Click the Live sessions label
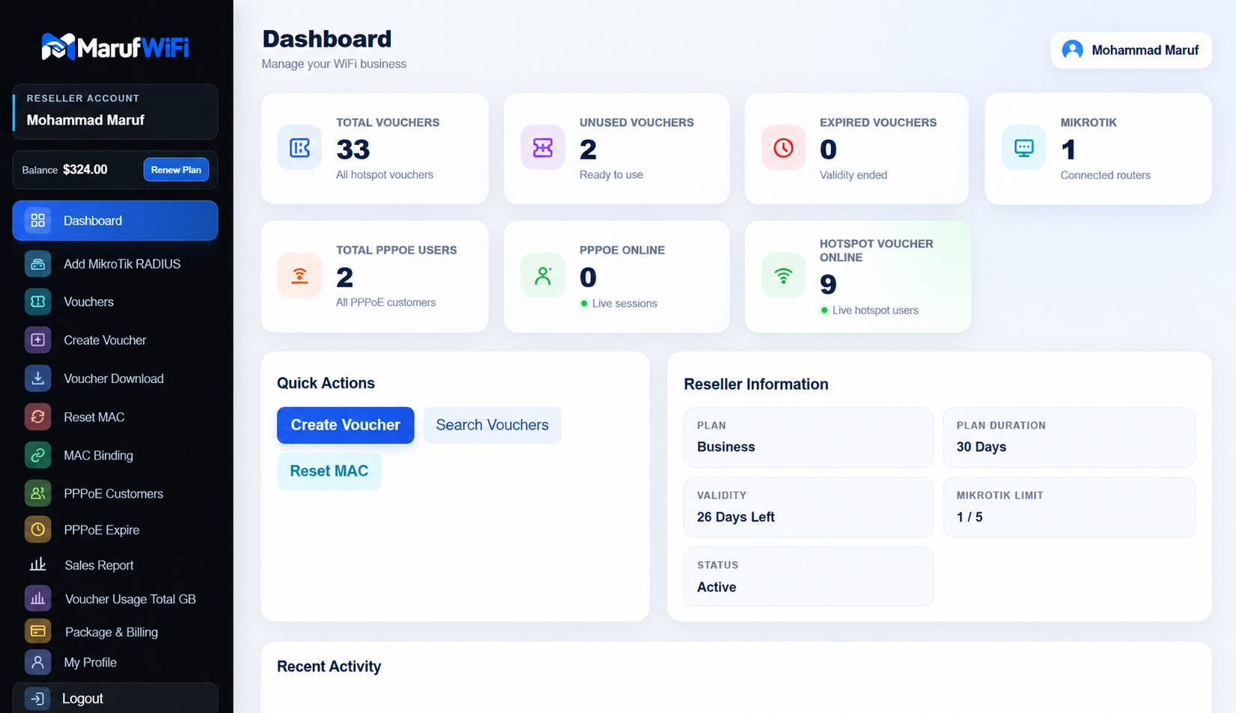This screenshot has height=713, width=1236. point(624,303)
